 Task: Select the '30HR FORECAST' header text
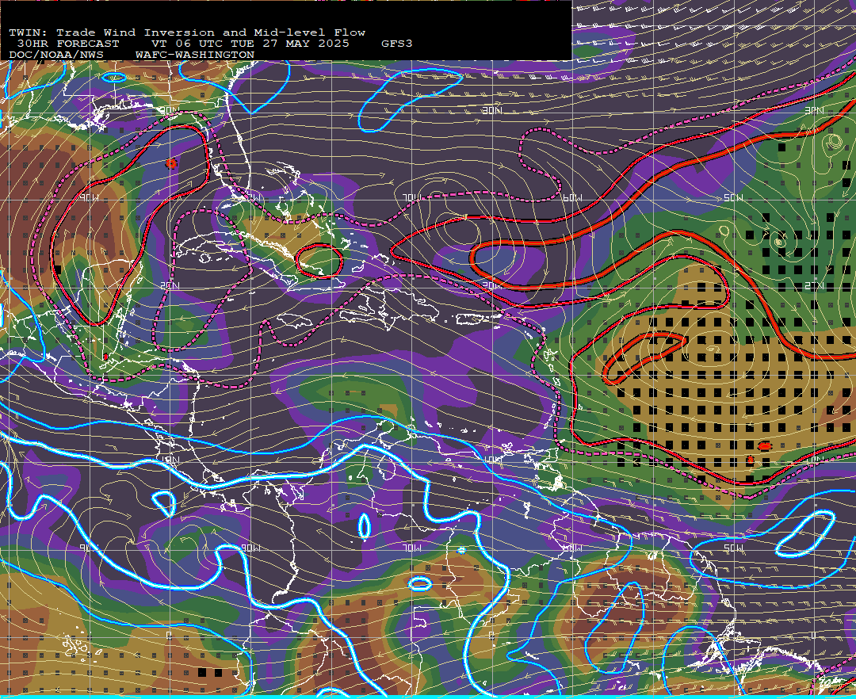pos(68,44)
